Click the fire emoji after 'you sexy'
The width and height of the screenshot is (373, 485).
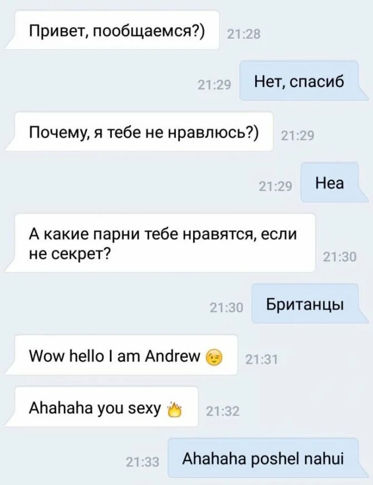tap(174, 409)
